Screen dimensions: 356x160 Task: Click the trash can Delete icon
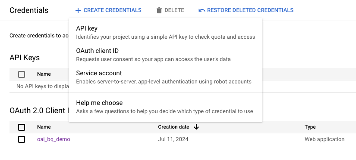[x=159, y=10]
